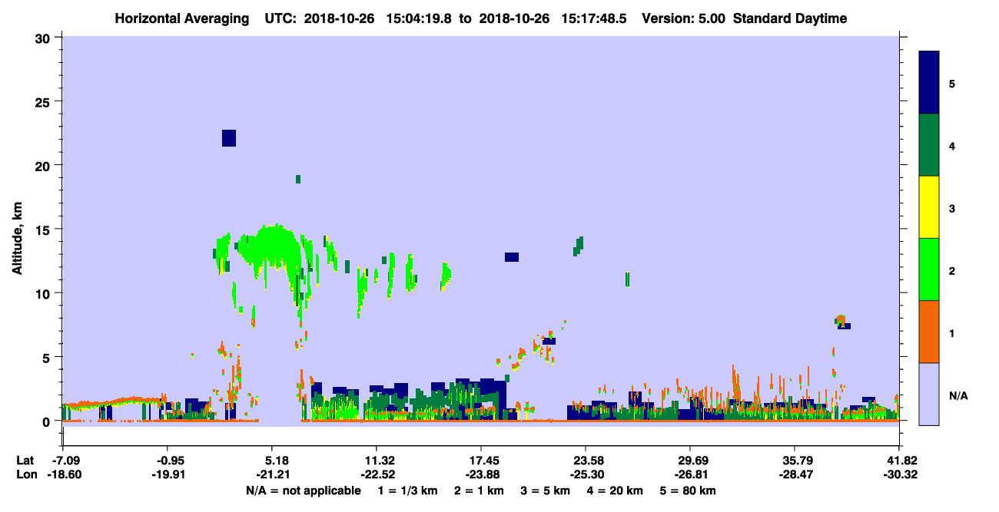The image size is (999, 512).
Task: Click the dark blue level 5 color swatch
Action: coord(929,83)
